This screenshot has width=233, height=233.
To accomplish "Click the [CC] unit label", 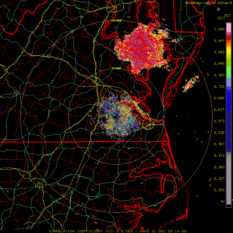I will (x=221, y=18).
